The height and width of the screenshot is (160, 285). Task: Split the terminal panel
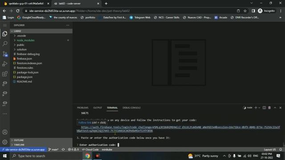[x=264, y=108]
